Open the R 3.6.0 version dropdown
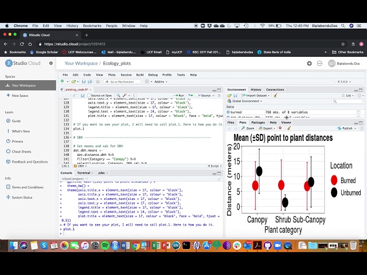 [x=344, y=81]
